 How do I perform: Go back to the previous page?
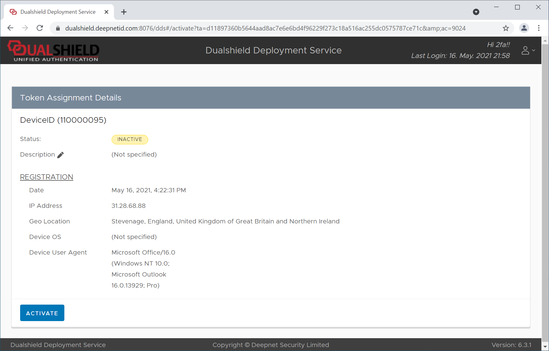tap(10, 28)
